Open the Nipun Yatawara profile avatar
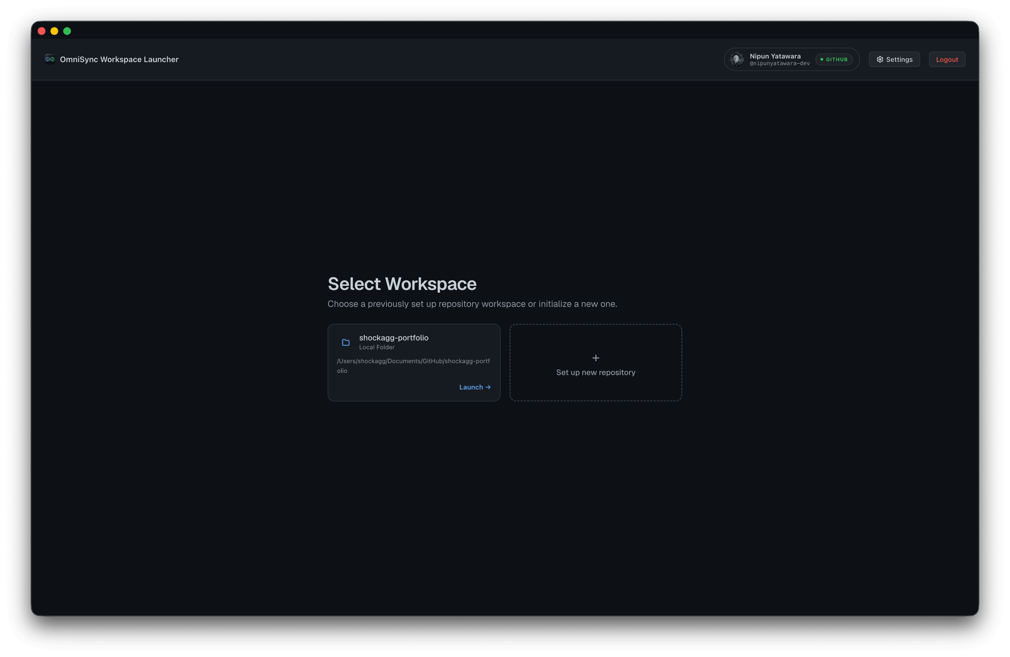The image size is (1010, 657). click(737, 59)
